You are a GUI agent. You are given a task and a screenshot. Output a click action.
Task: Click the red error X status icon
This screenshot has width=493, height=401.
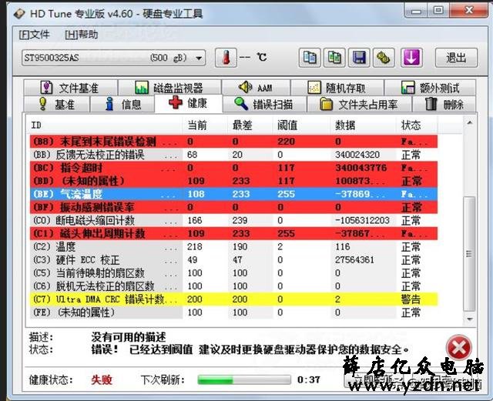click(459, 348)
